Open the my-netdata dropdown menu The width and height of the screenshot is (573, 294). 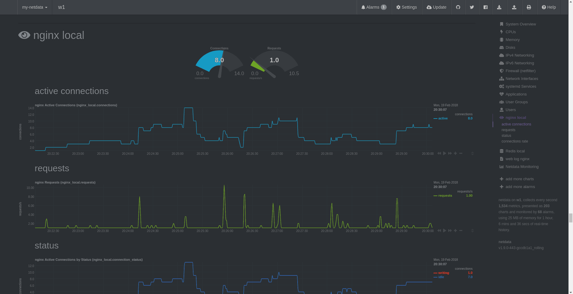[34, 7]
